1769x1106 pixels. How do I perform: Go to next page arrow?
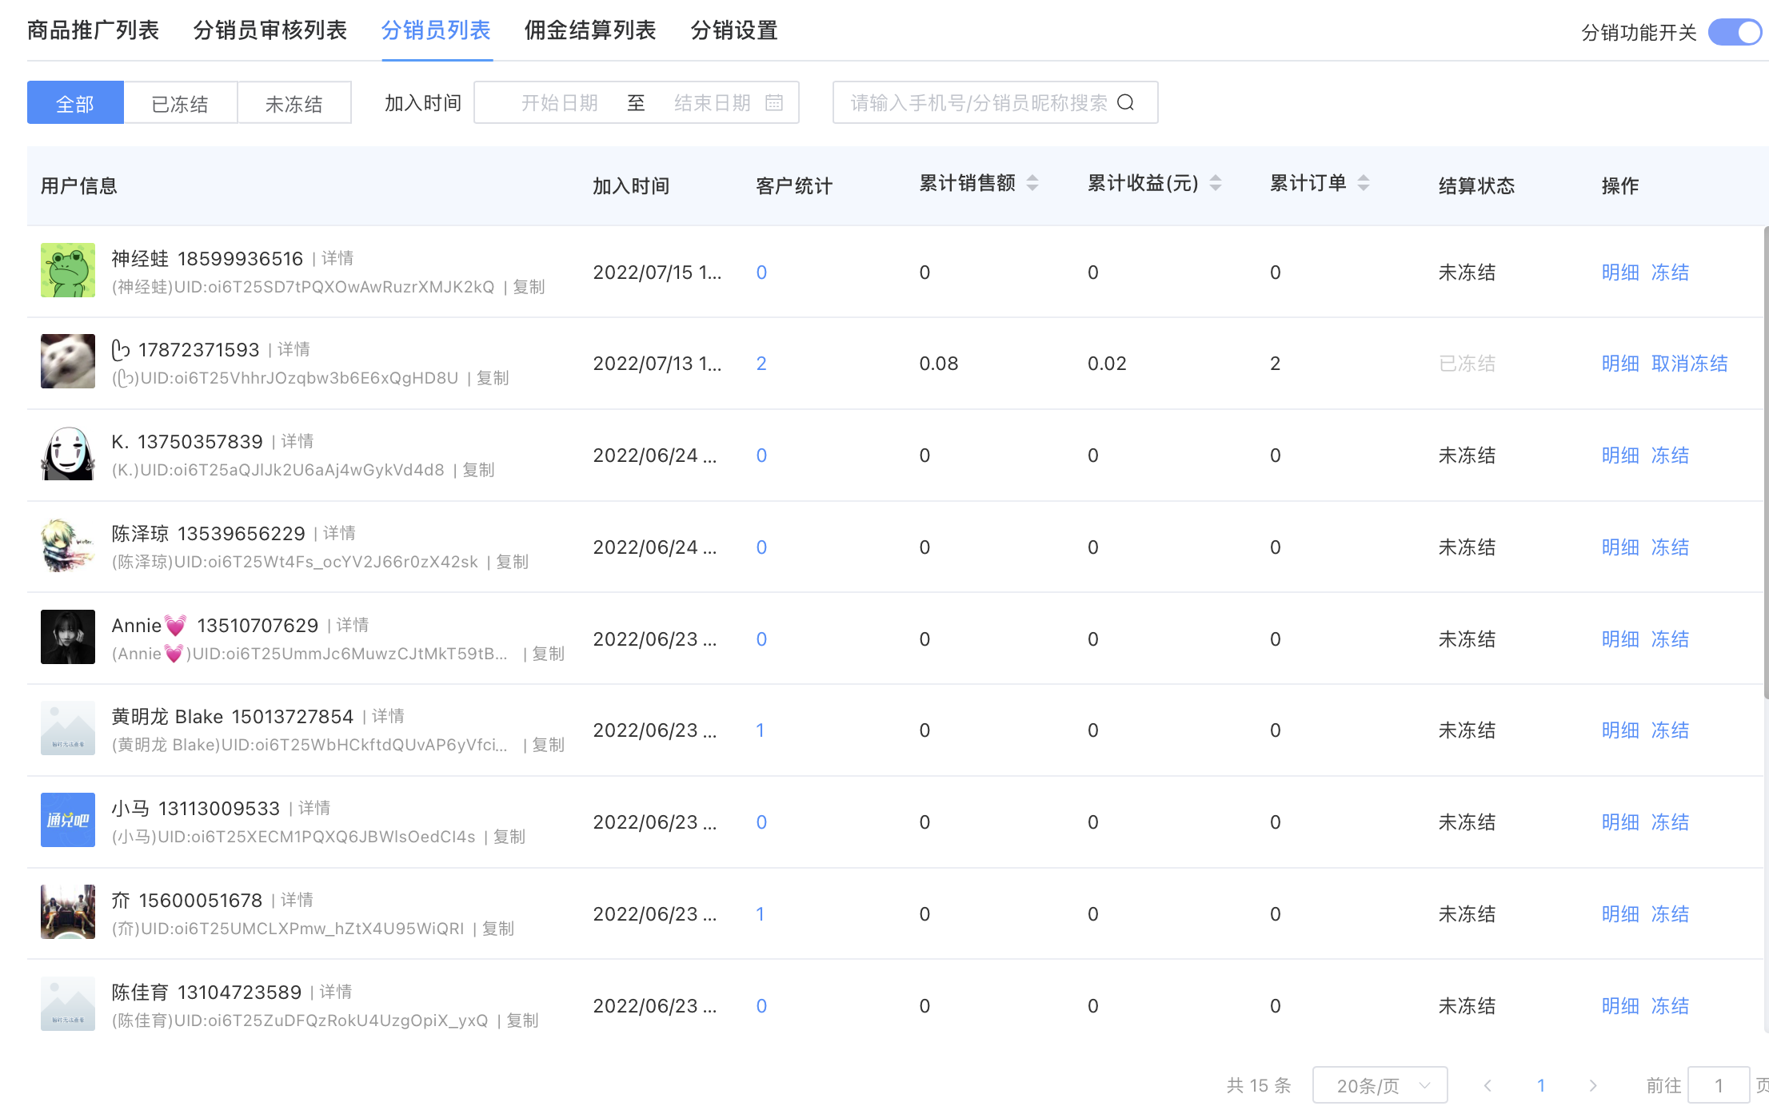1592,1085
